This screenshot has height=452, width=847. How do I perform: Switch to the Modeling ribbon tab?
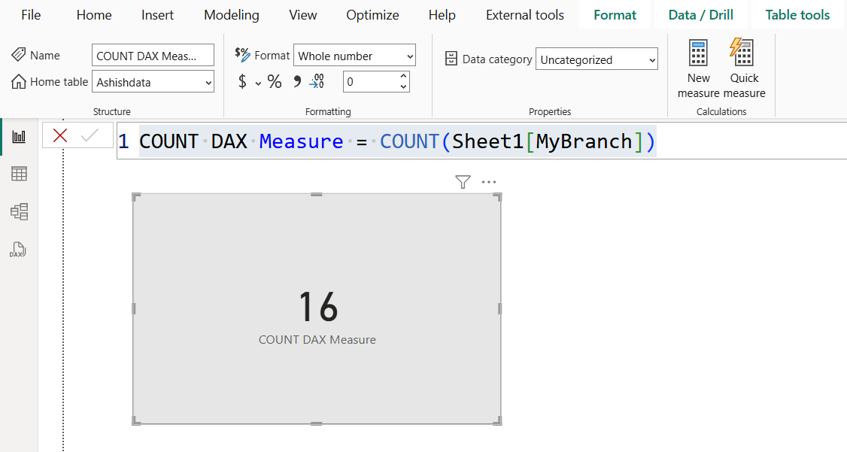point(231,14)
